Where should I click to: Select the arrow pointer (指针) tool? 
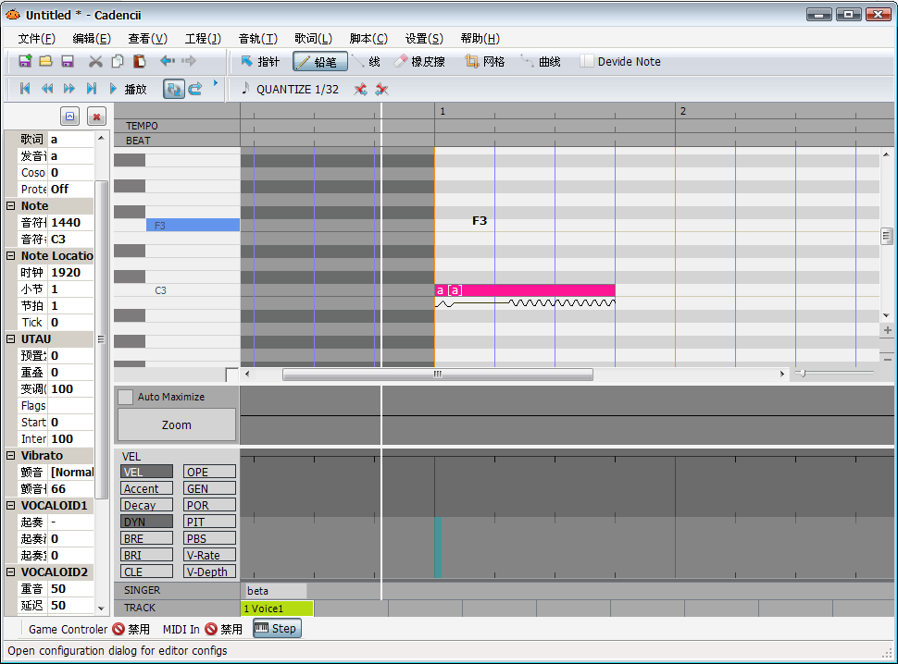pyautogui.click(x=260, y=62)
